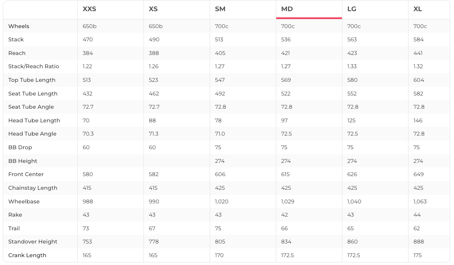Select the BB Height row label

(23, 161)
